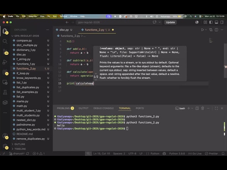Open the Run and Debug view
The height and width of the screenshot is (170, 227).
point(5,62)
